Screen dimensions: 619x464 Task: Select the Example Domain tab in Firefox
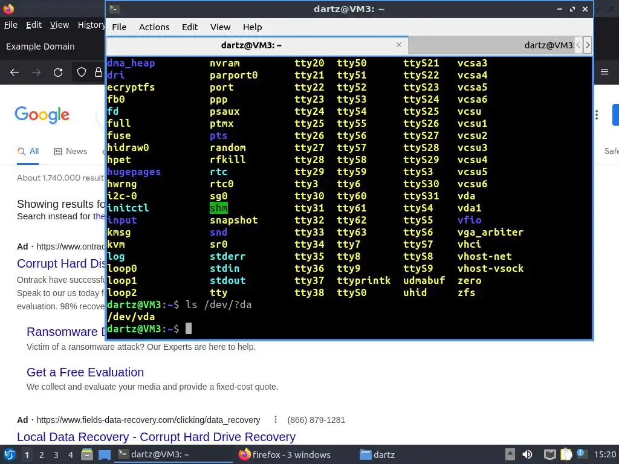coord(41,47)
